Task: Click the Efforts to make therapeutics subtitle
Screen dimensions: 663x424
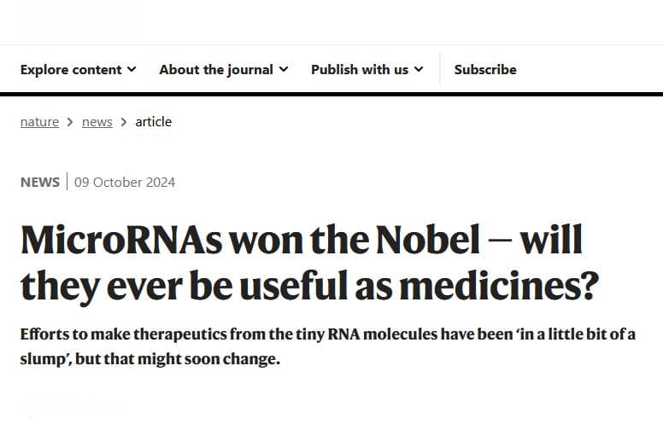Action: [x=328, y=346]
